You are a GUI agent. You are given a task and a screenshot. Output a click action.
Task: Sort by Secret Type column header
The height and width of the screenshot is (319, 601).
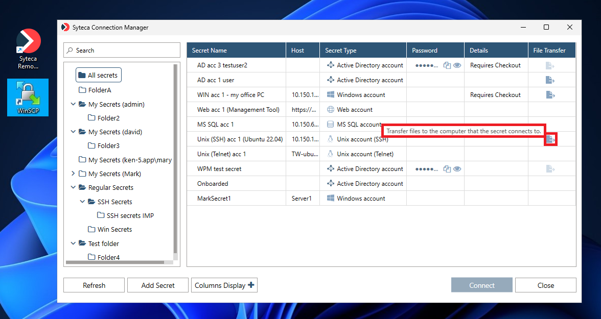coord(341,51)
